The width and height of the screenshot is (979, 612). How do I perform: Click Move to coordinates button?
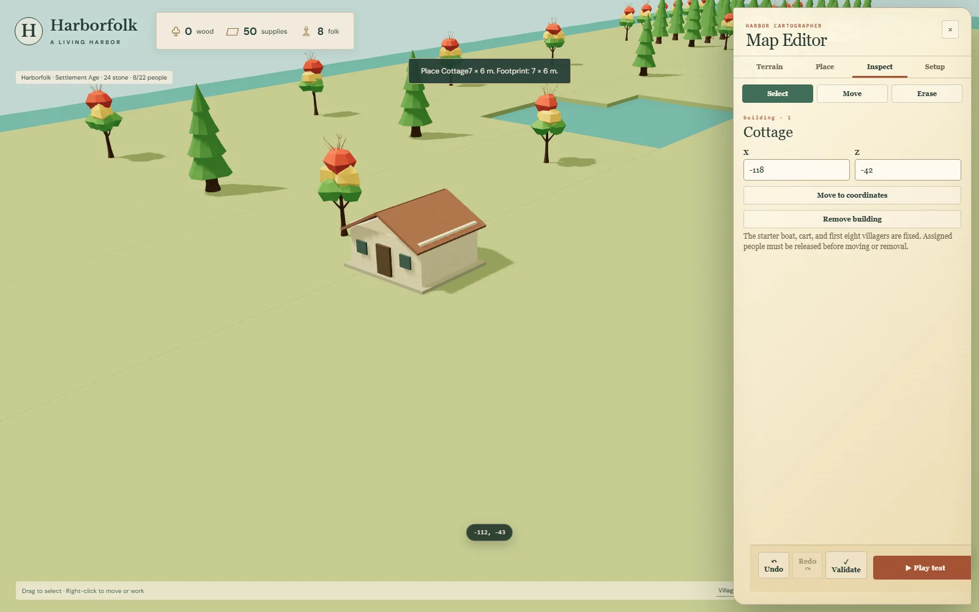point(852,195)
